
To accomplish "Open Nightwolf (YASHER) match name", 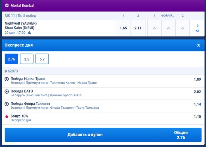I will (21, 24).
